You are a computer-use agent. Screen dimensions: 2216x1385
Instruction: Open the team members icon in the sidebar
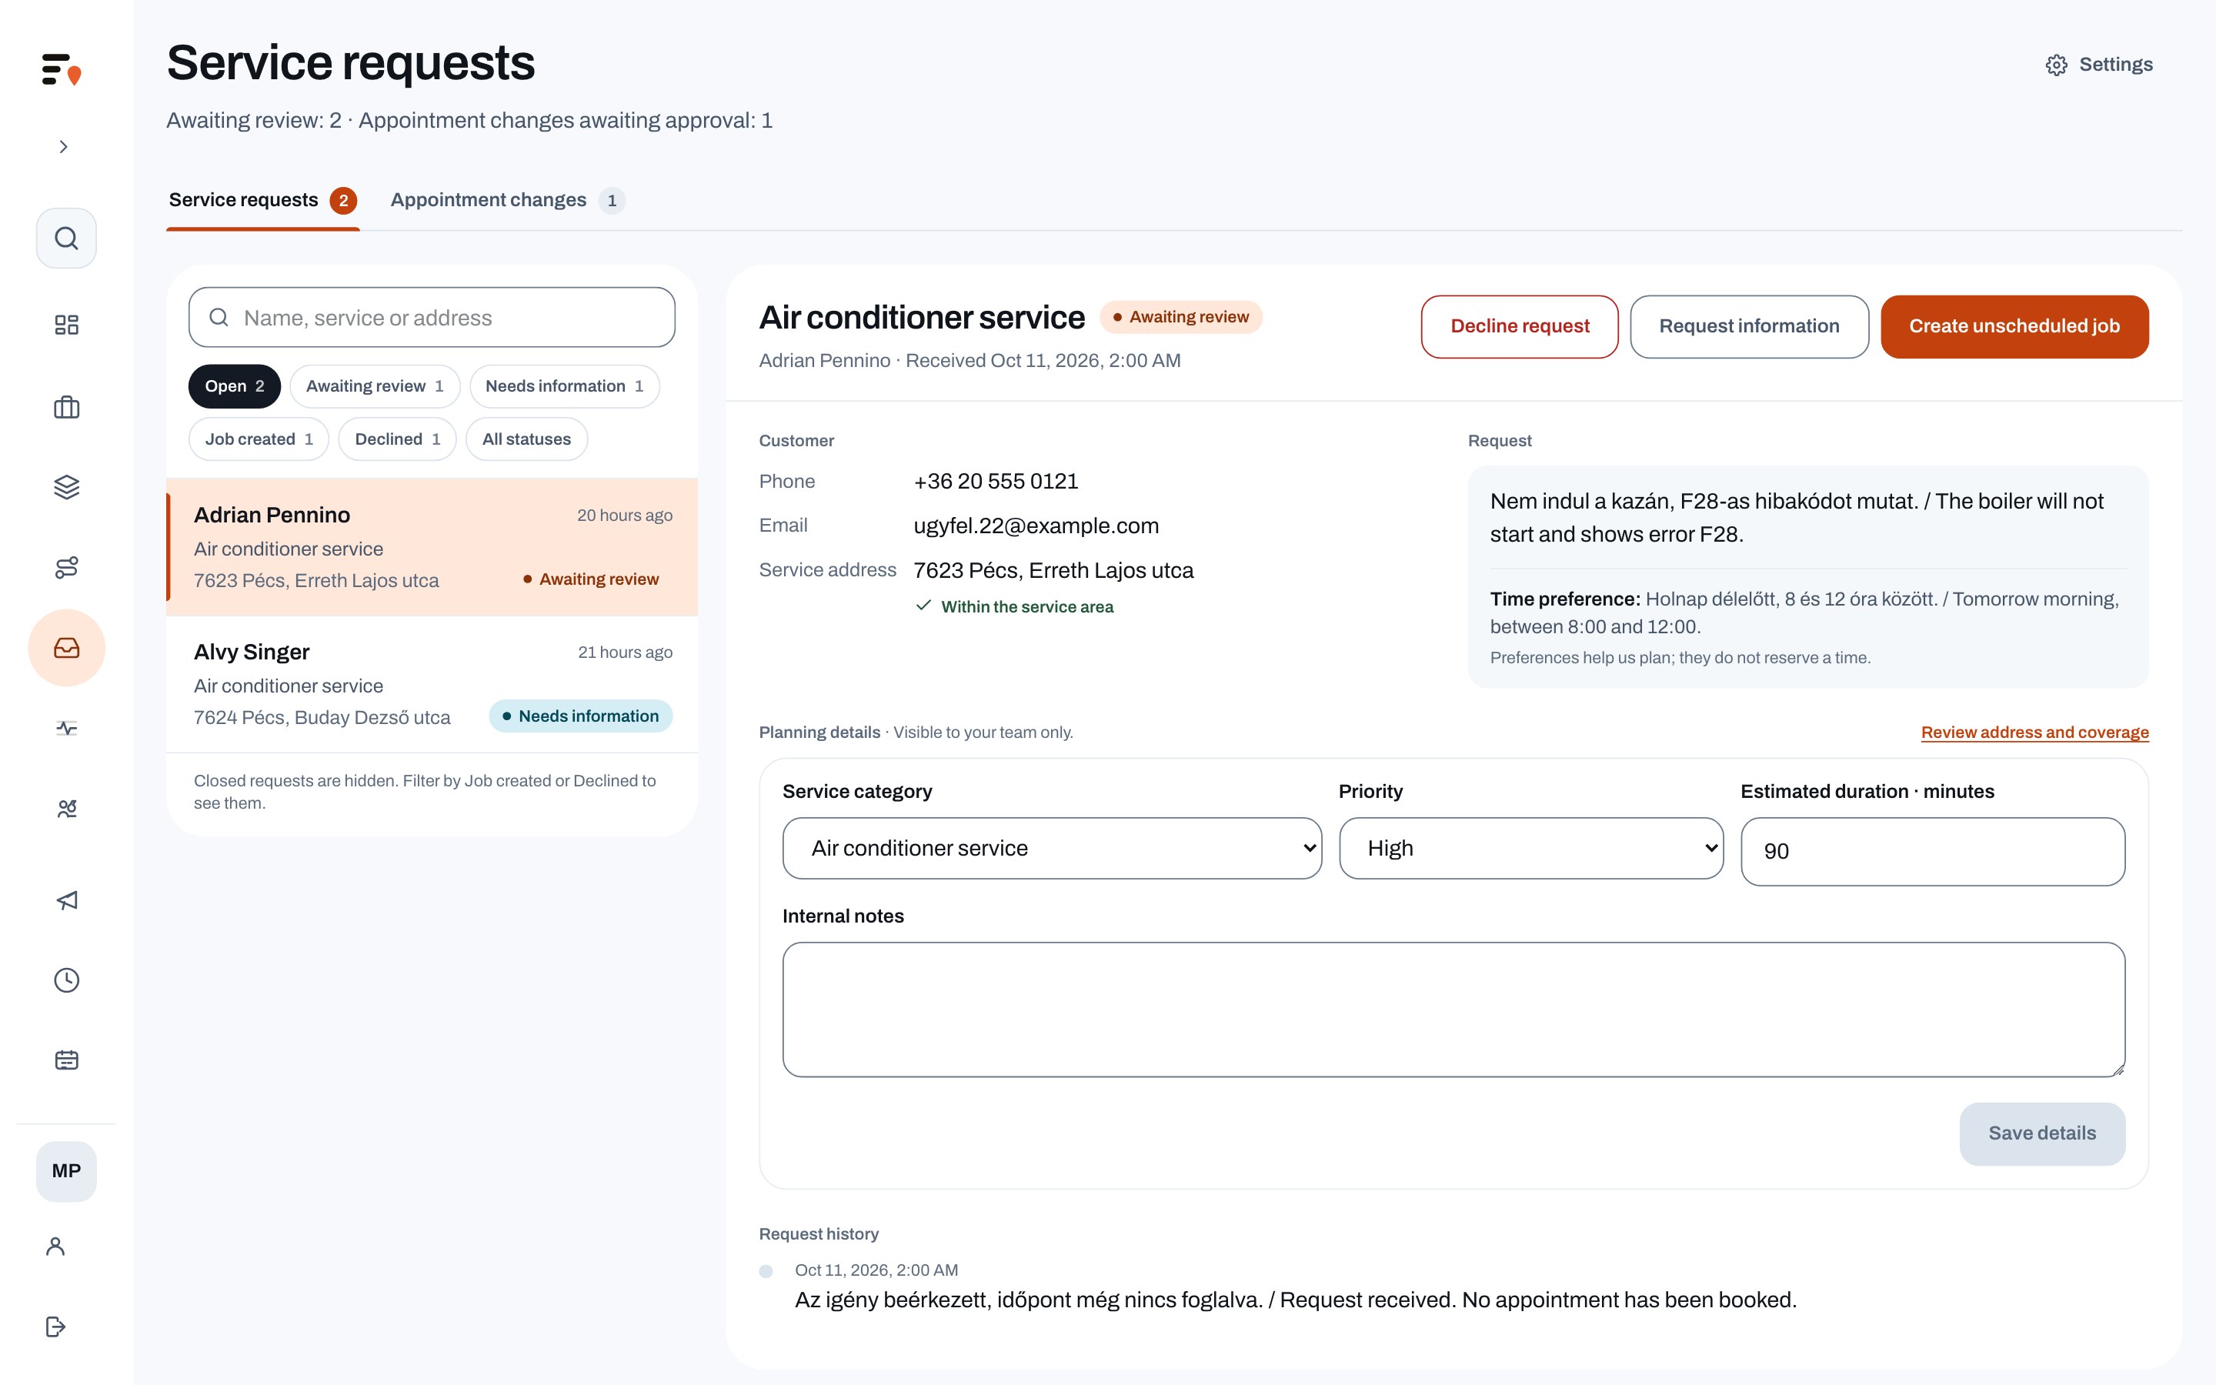[x=66, y=809]
